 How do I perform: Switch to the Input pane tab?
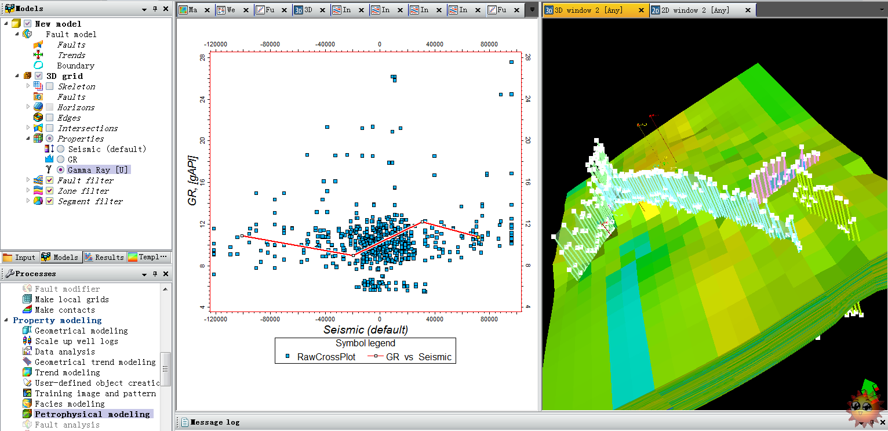pos(19,257)
